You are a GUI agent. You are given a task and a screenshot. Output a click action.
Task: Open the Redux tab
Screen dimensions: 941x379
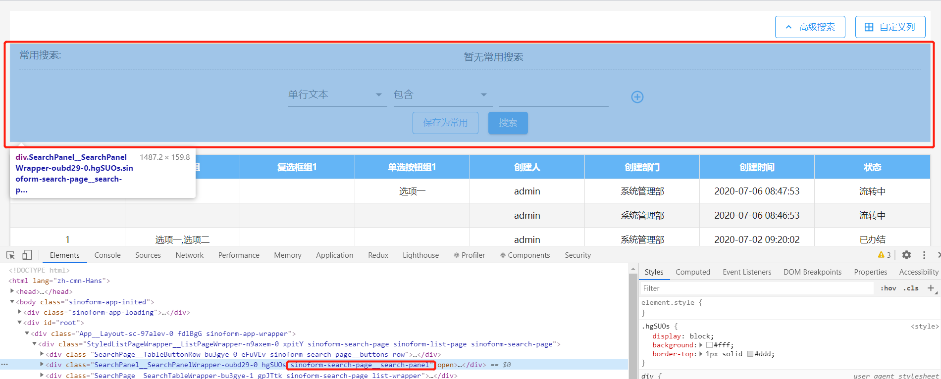pyautogui.click(x=378, y=255)
